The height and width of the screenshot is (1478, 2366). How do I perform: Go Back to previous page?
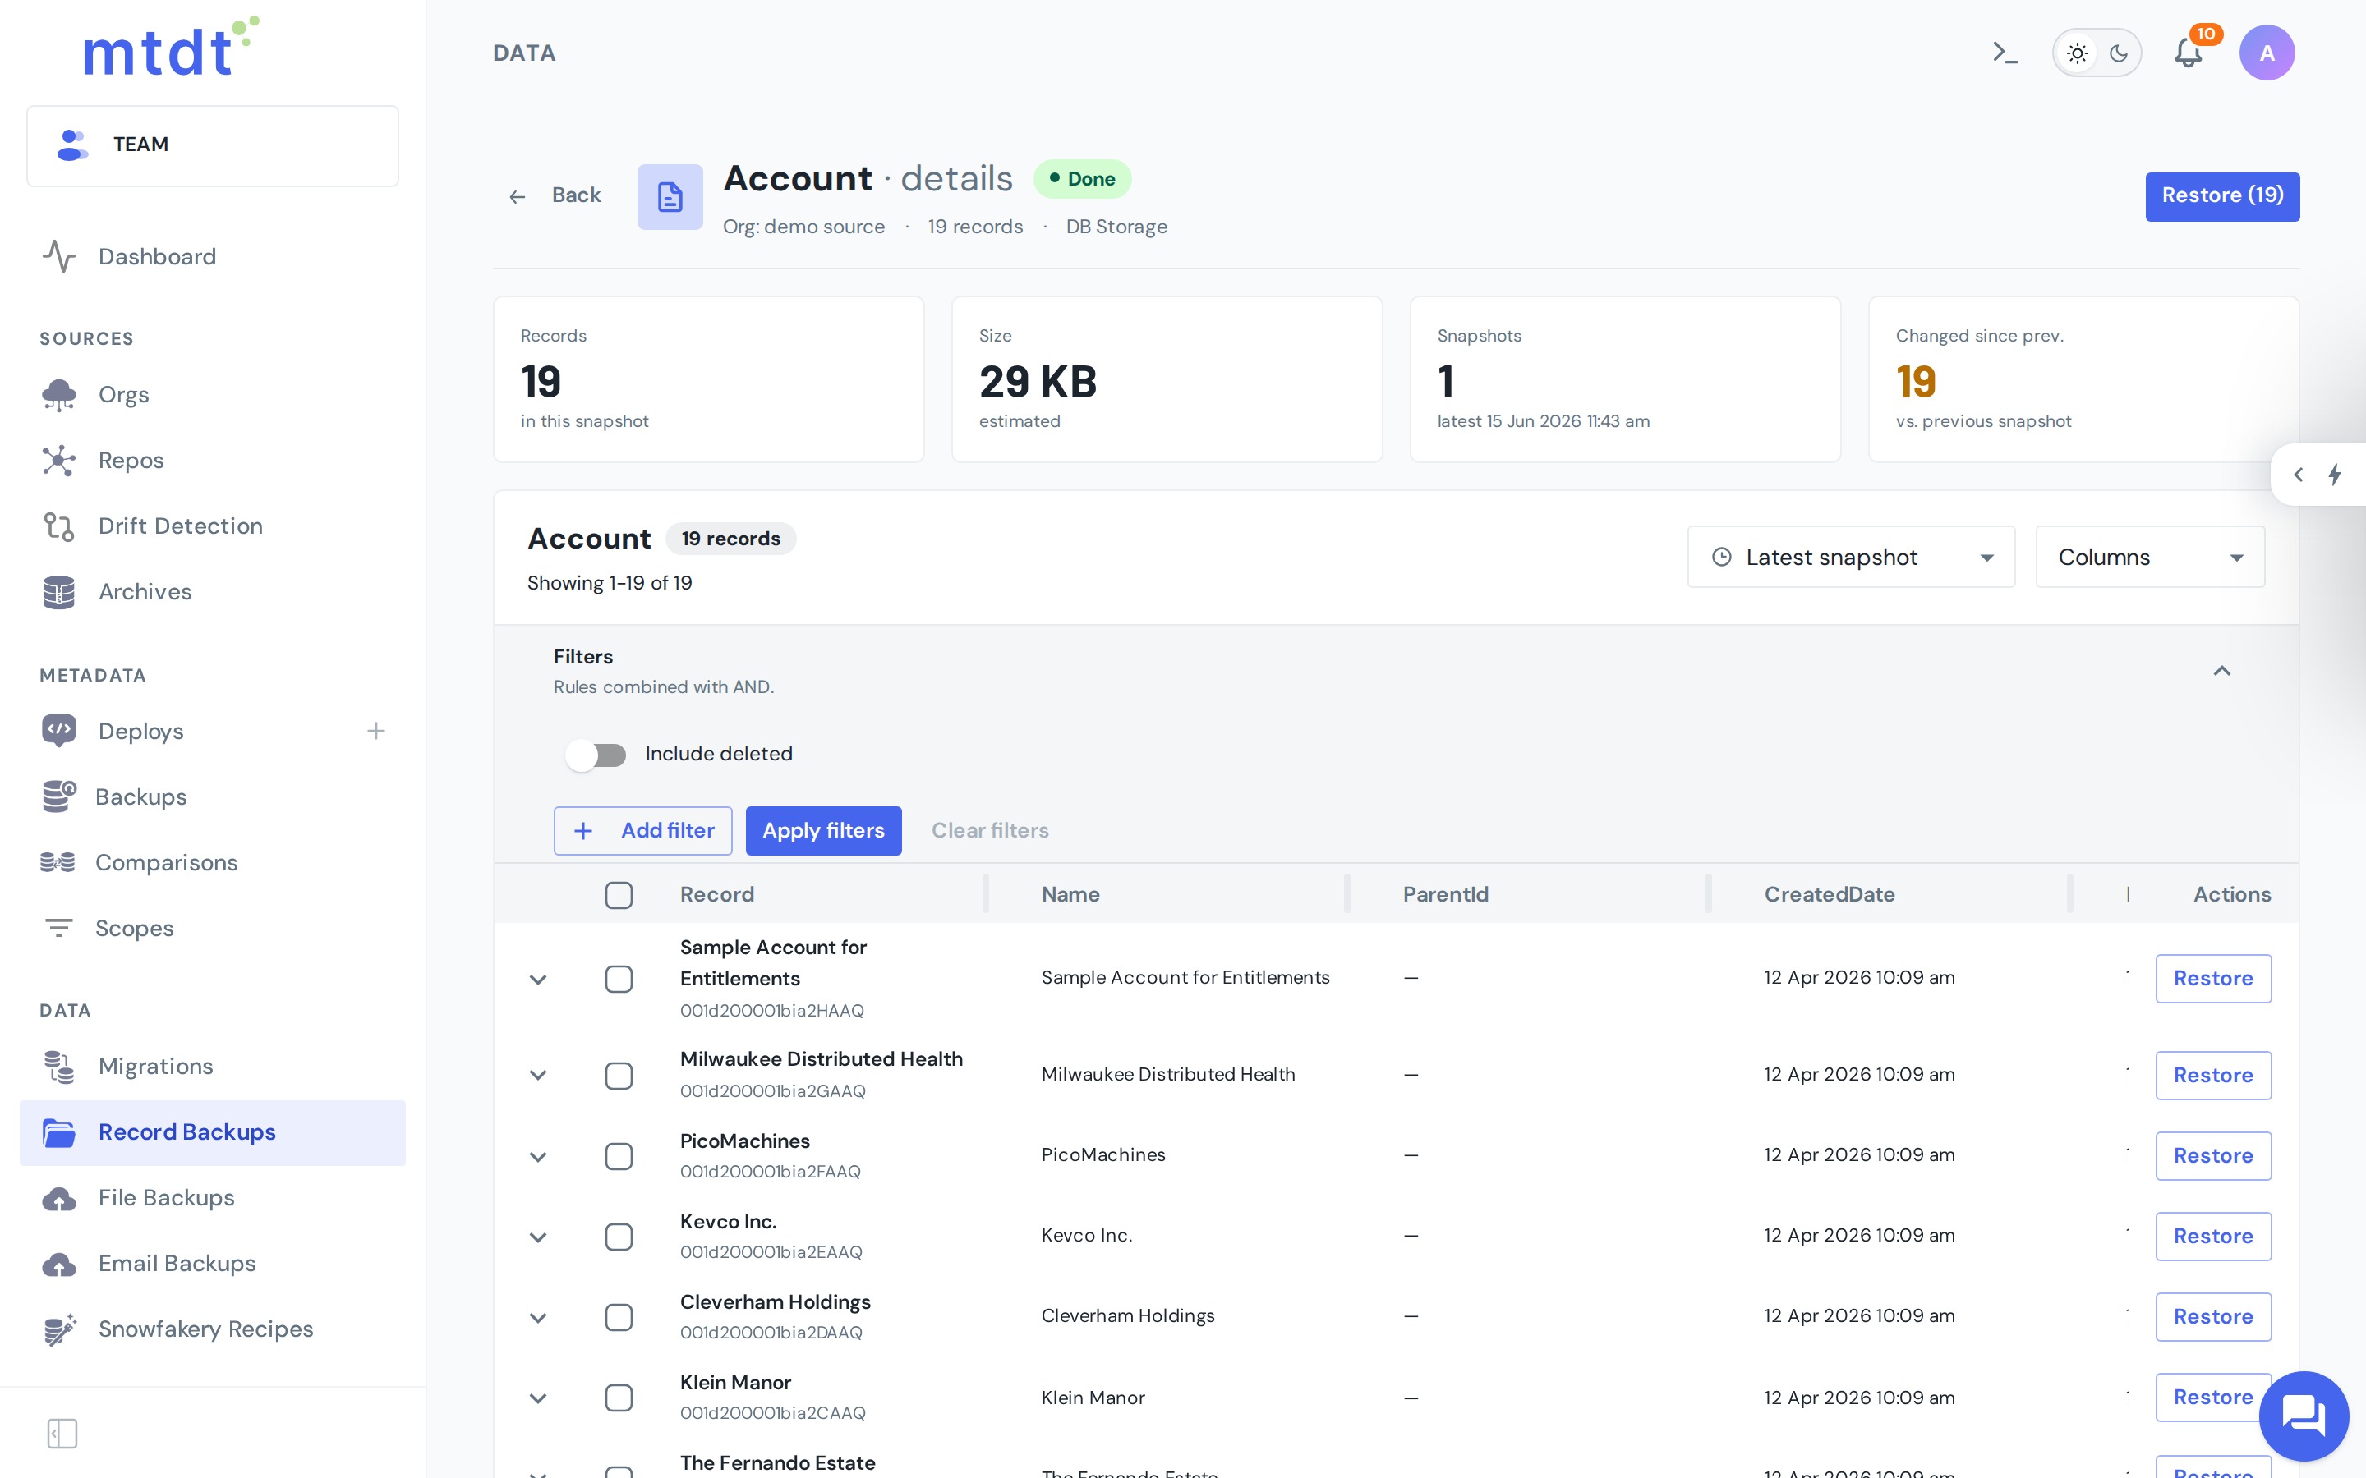(555, 195)
